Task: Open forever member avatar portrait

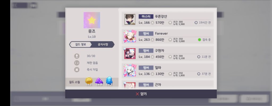Action: click(130, 37)
